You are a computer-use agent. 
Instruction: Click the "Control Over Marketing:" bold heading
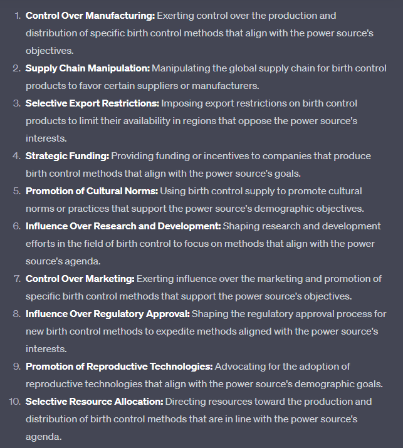point(80,278)
